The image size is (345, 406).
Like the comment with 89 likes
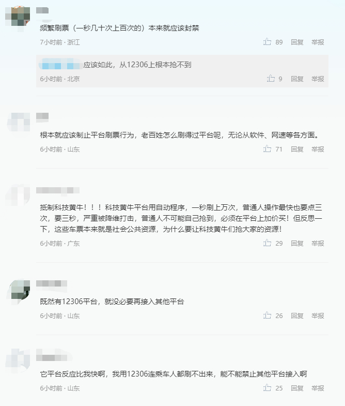(268, 42)
